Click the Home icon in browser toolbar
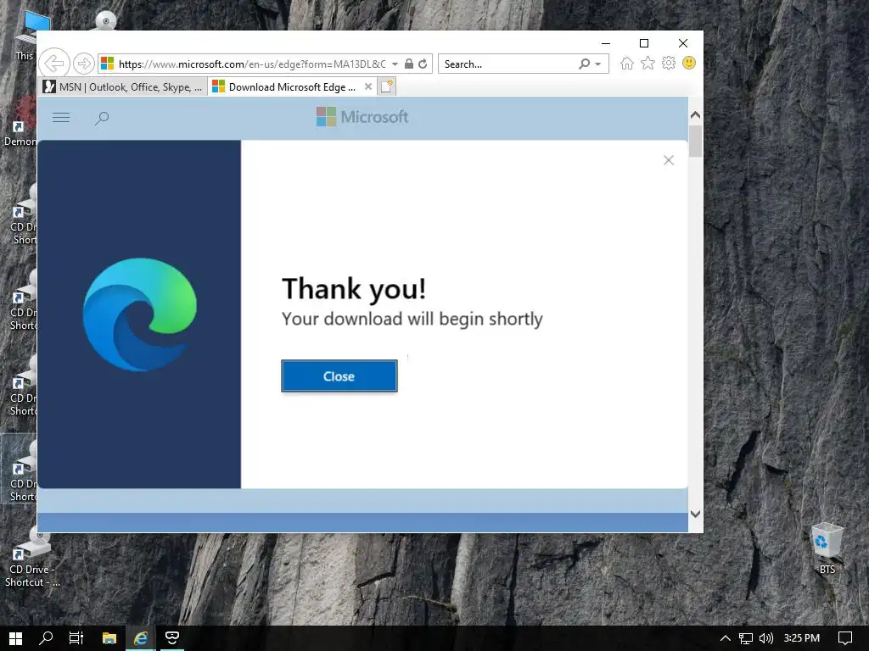 click(627, 63)
